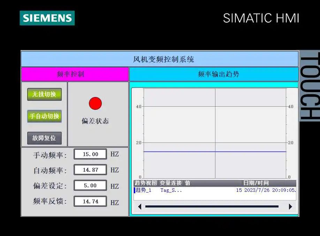Click the trend right arrow
This screenshot has height=236, width=320.
point(290,207)
